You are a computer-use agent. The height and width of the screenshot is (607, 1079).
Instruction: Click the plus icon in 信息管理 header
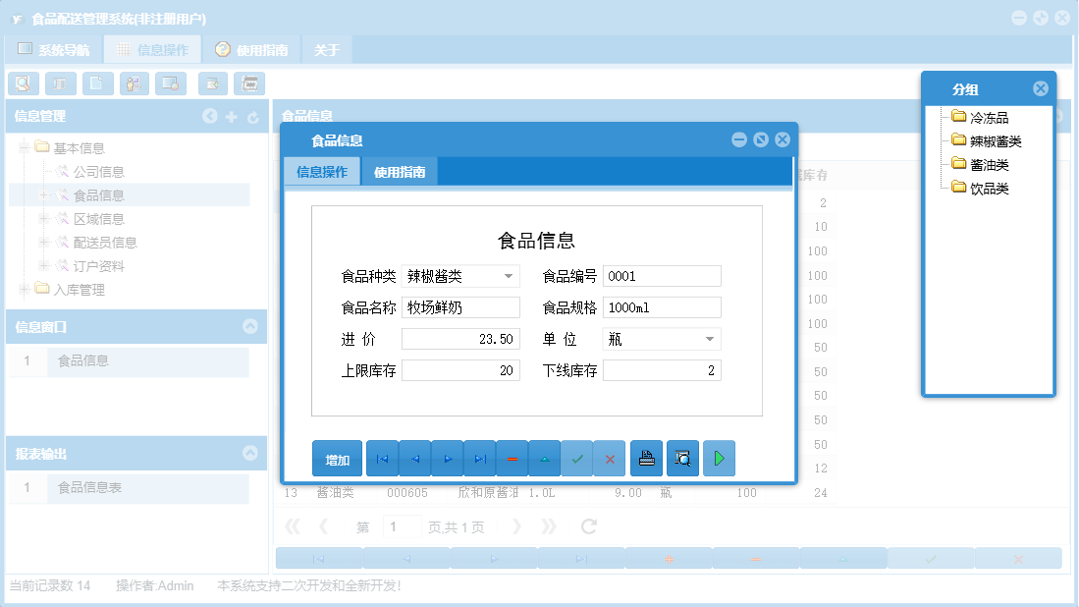232,117
